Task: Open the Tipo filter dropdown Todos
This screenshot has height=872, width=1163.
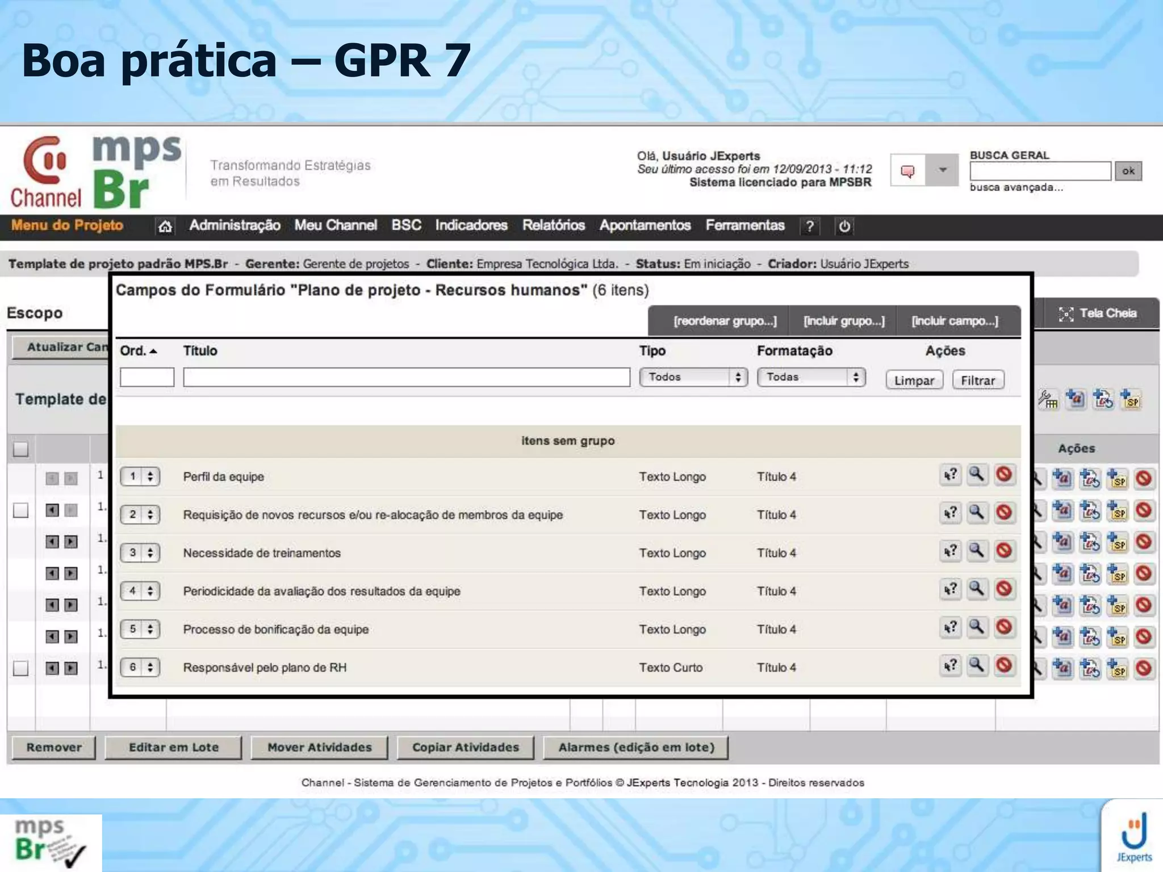Action: 693,377
